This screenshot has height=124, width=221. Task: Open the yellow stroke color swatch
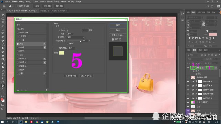pyautogui.click(x=62, y=53)
